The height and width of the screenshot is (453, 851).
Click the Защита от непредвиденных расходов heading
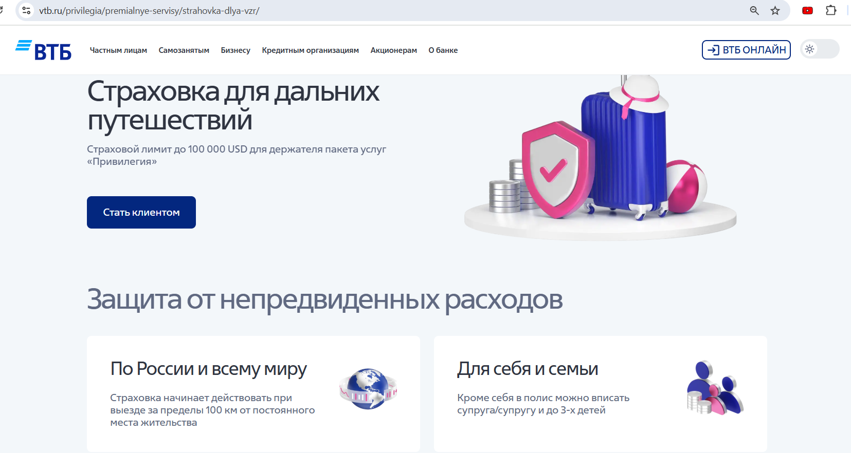click(325, 299)
